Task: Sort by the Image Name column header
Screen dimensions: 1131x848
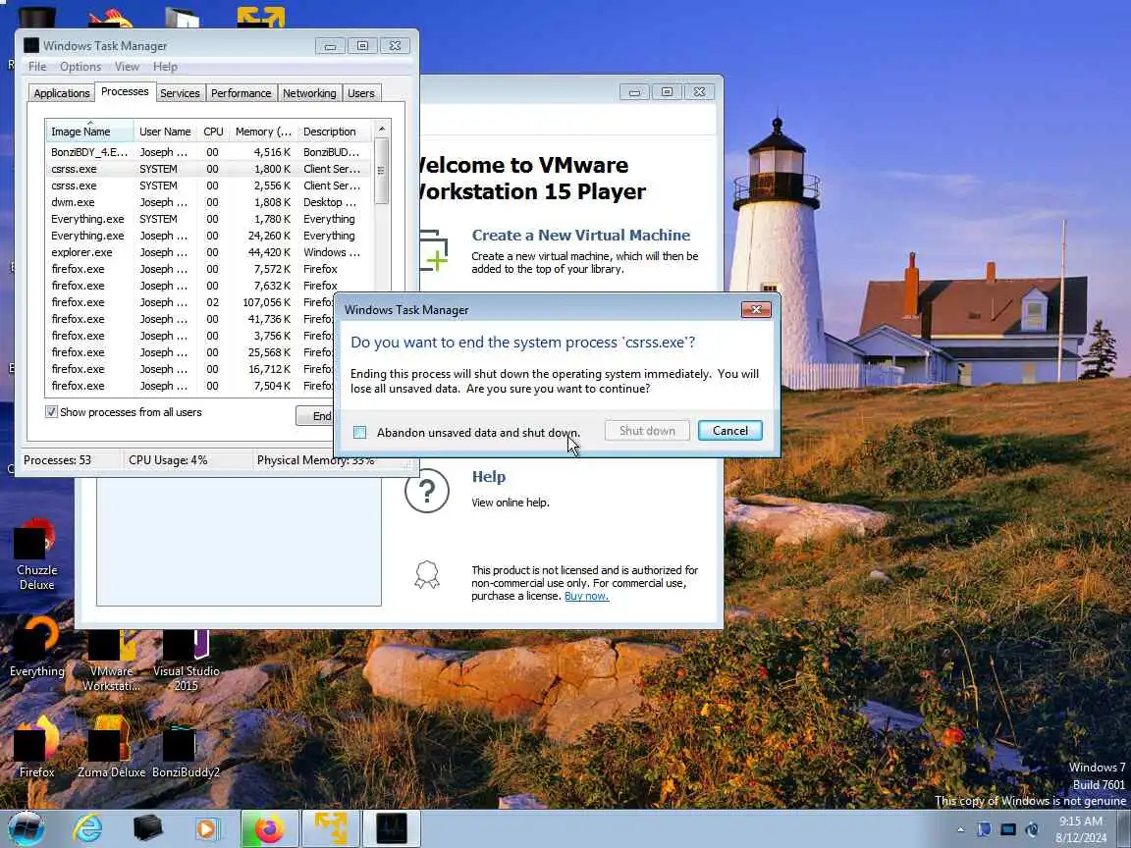Action: tap(89, 132)
